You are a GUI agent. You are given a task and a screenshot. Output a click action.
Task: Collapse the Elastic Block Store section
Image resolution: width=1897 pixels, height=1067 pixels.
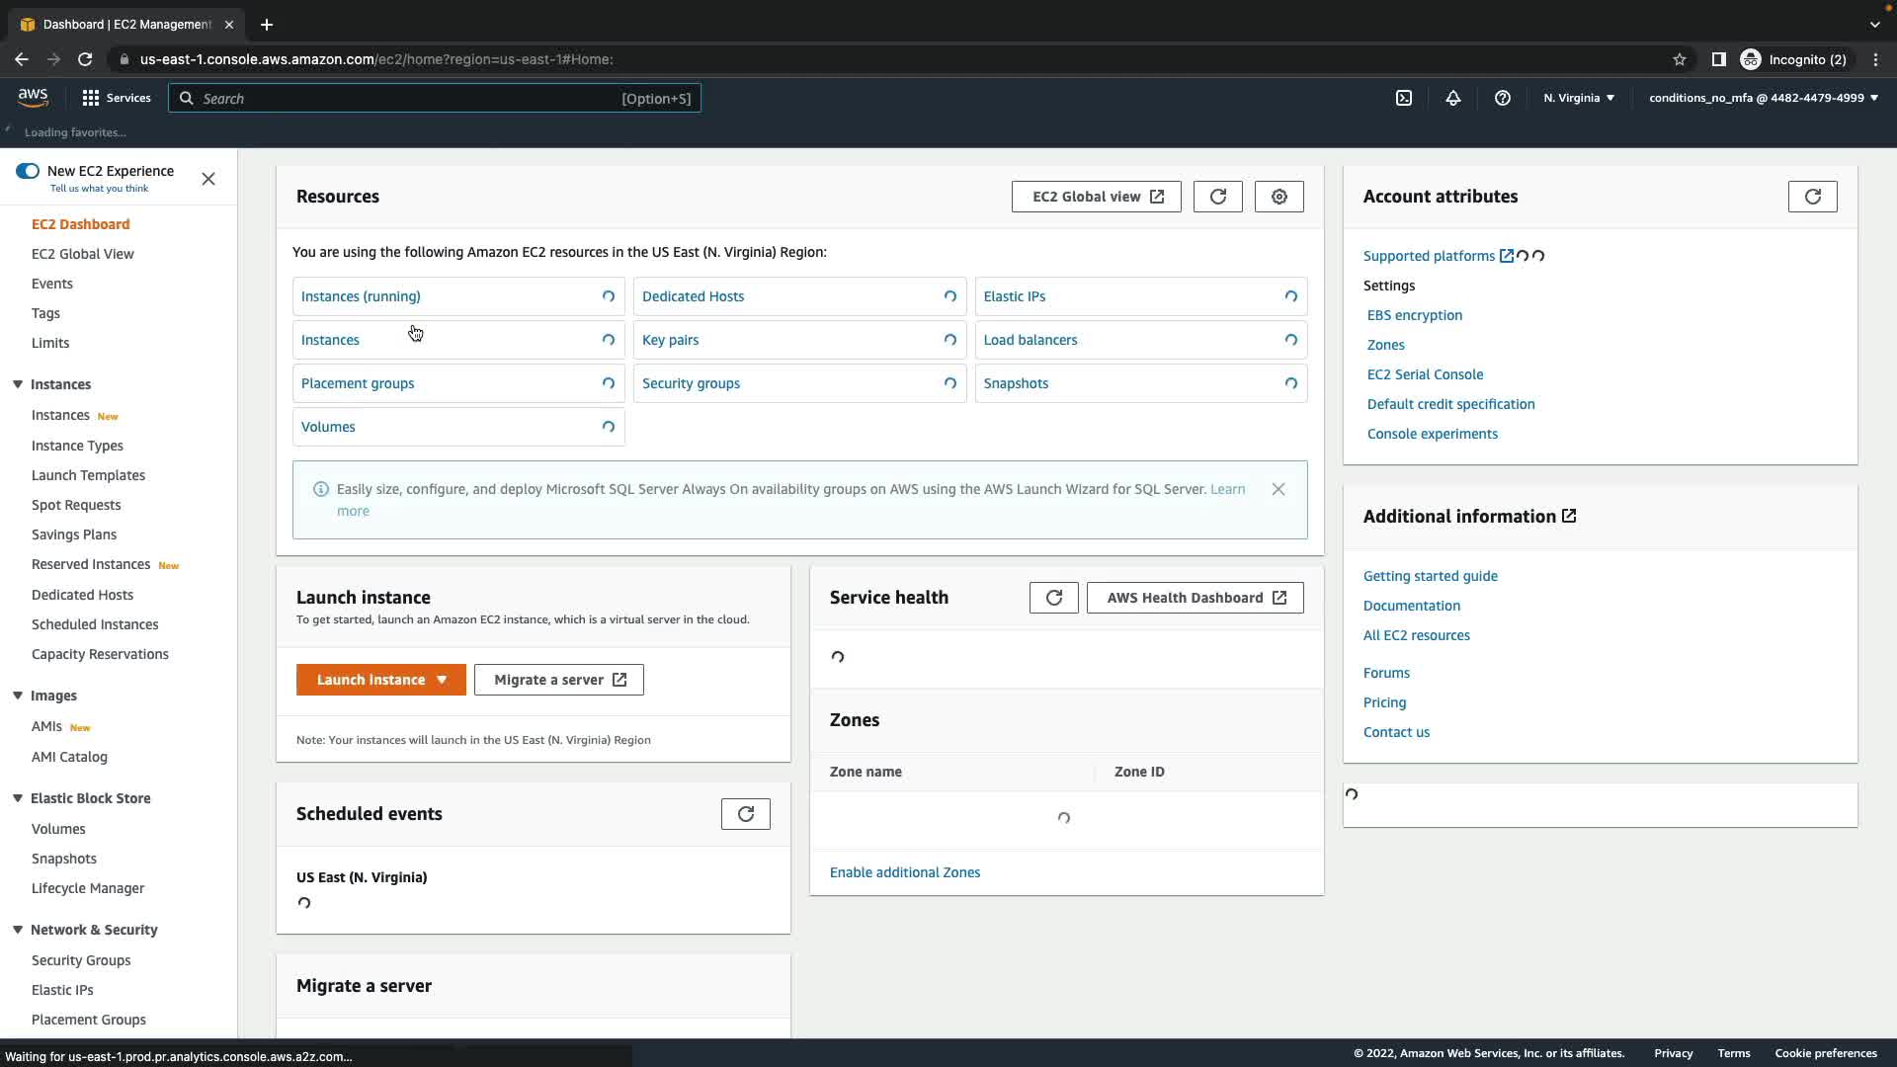click(x=18, y=798)
